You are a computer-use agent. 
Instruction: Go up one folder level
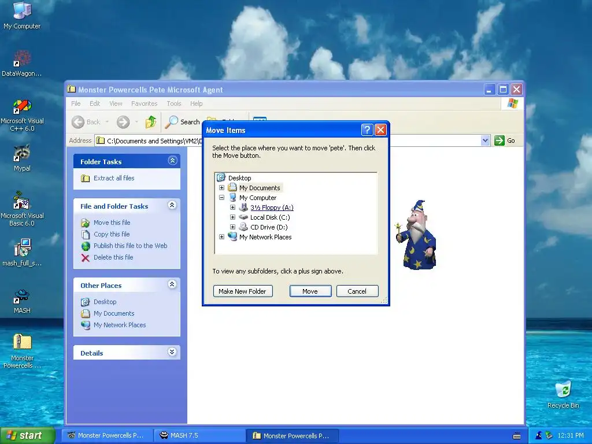coord(151,122)
